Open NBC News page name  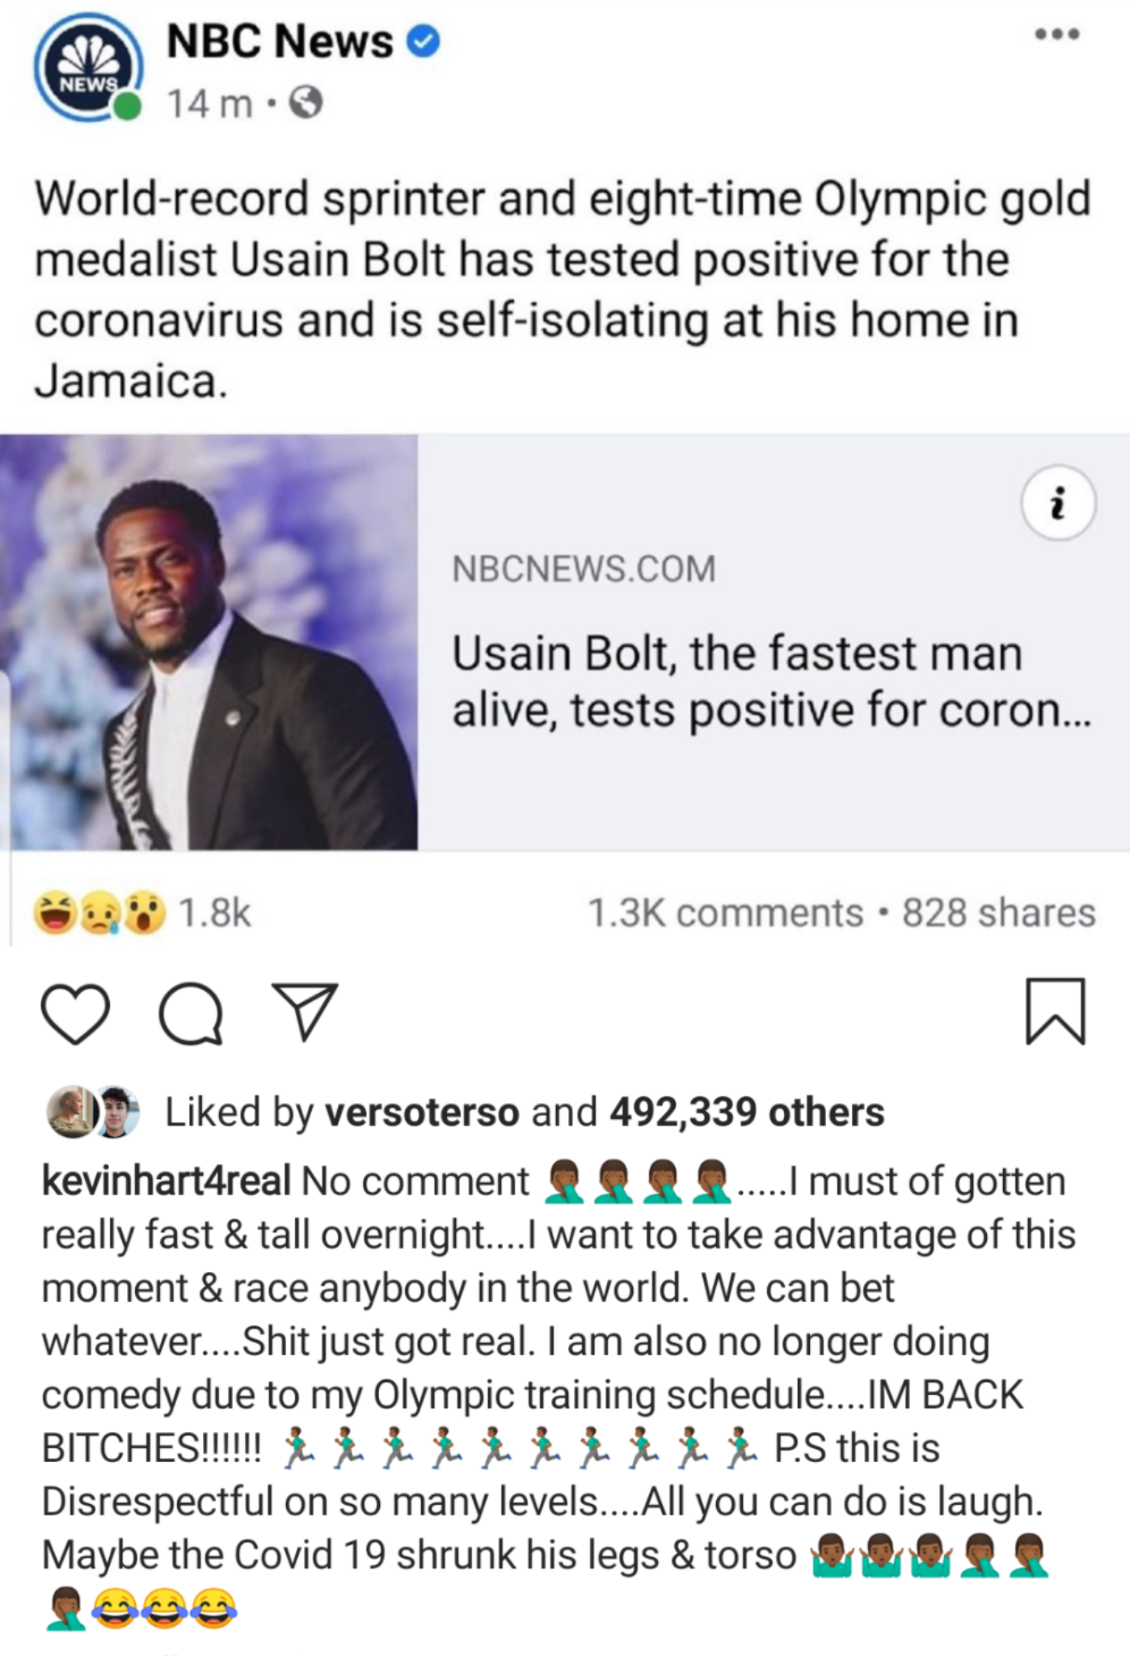coord(280,41)
